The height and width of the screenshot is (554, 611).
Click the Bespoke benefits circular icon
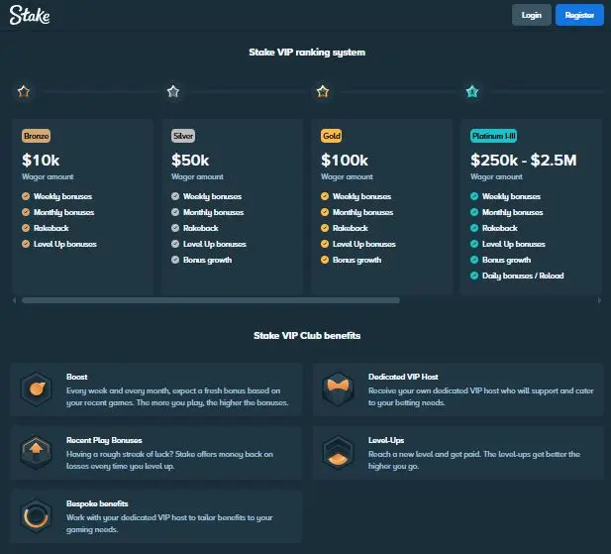[37, 515]
